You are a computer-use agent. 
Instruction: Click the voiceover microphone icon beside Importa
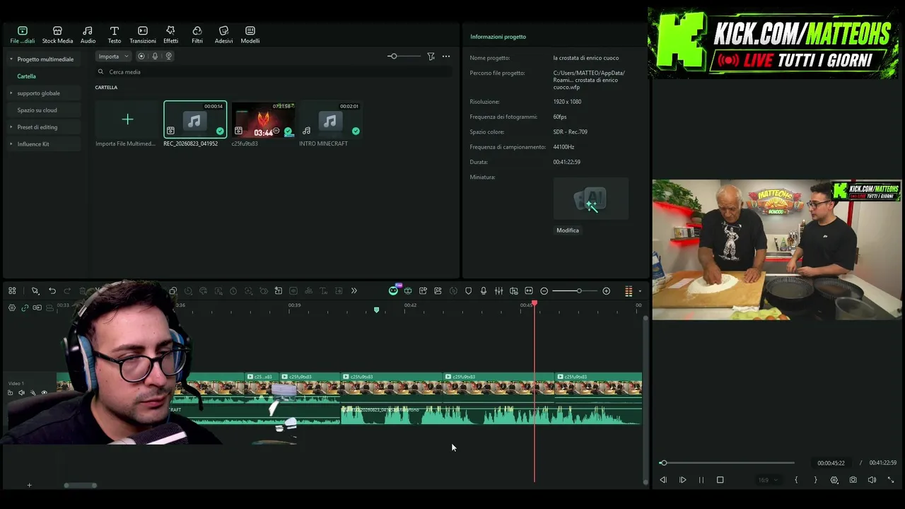tap(155, 57)
